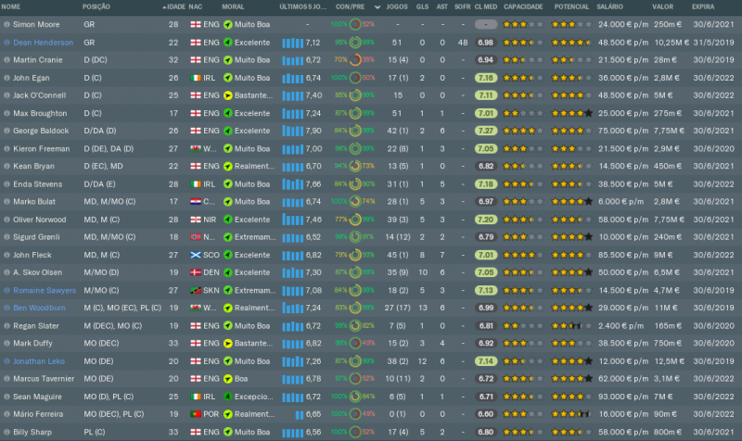This screenshot has width=742, height=441.
Task: Sort by the POSIÇÃO column header
Action: point(98,6)
